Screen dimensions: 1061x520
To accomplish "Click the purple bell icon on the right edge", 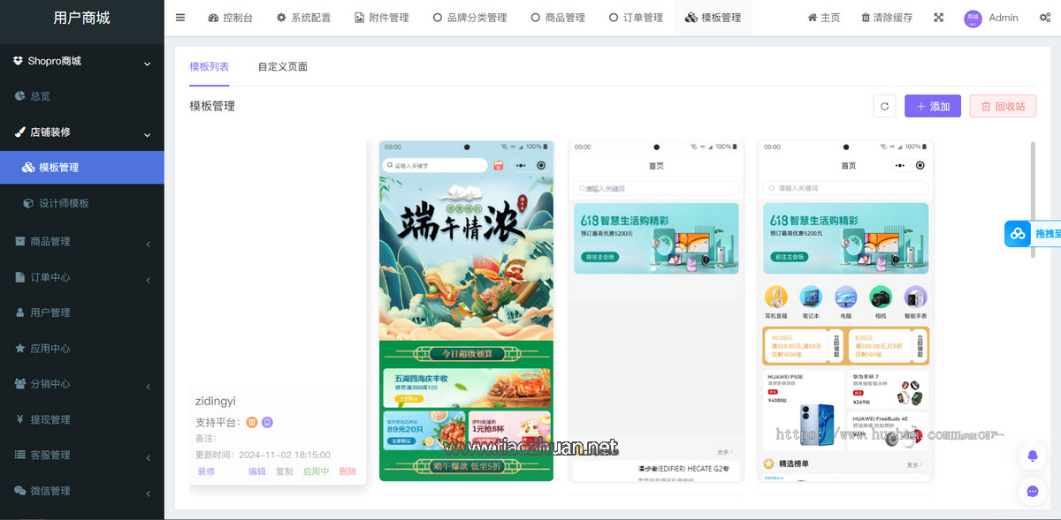I will point(1031,456).
